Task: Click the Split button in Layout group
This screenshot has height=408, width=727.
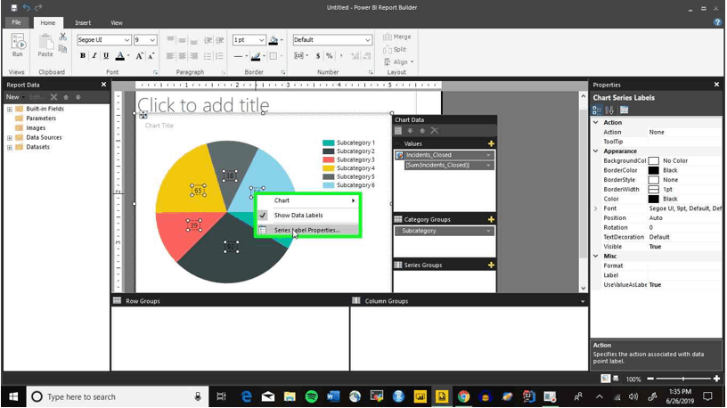Action: coord(395,49)
